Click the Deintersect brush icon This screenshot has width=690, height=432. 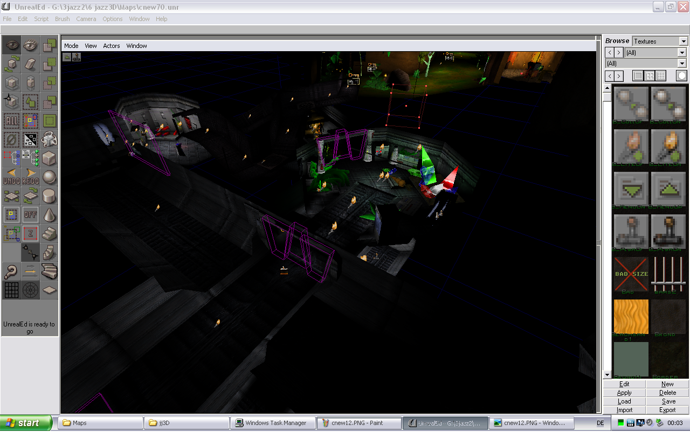click(x=50, y=102)
